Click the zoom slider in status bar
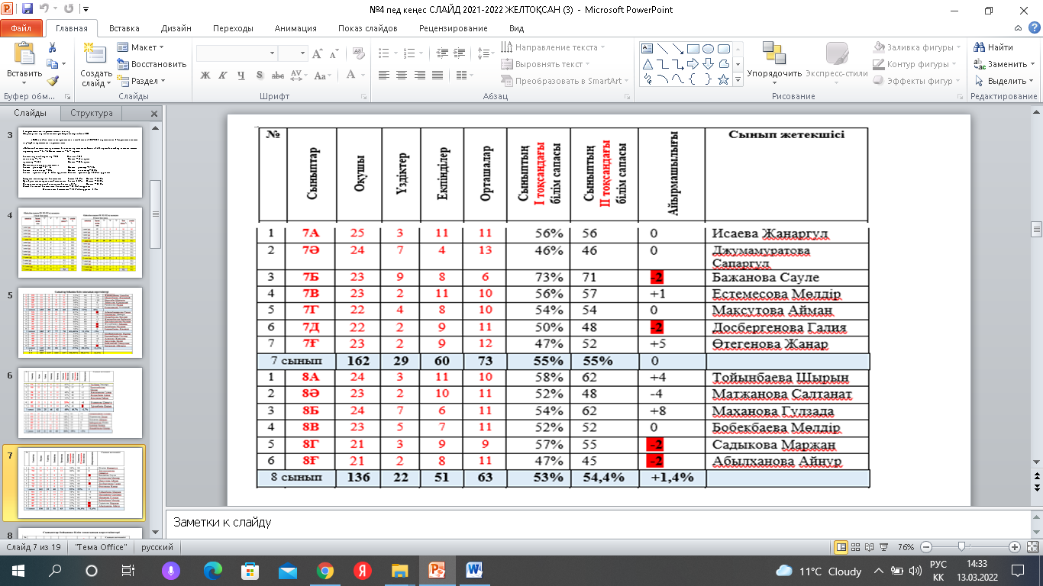The image size is (1043, 586). (962, 547)
